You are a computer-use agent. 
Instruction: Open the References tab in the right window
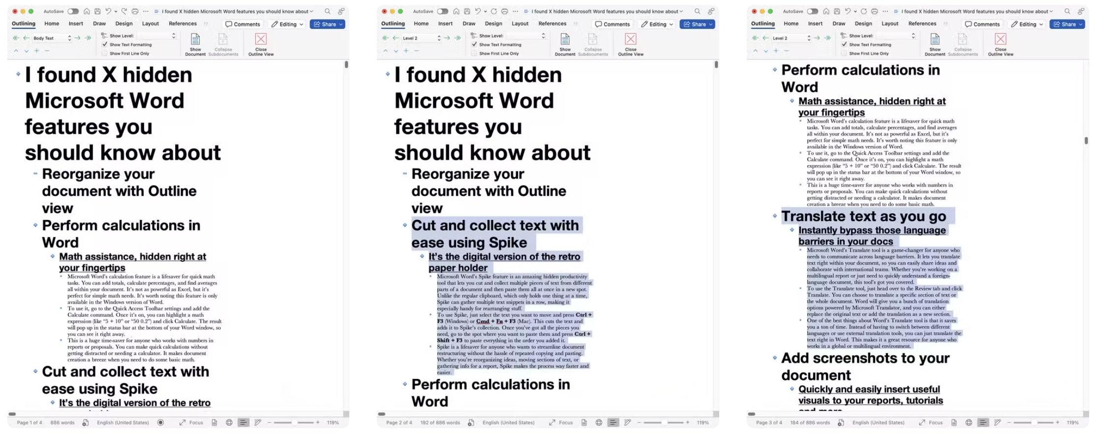pyautogui.click(x=922, y=24)
